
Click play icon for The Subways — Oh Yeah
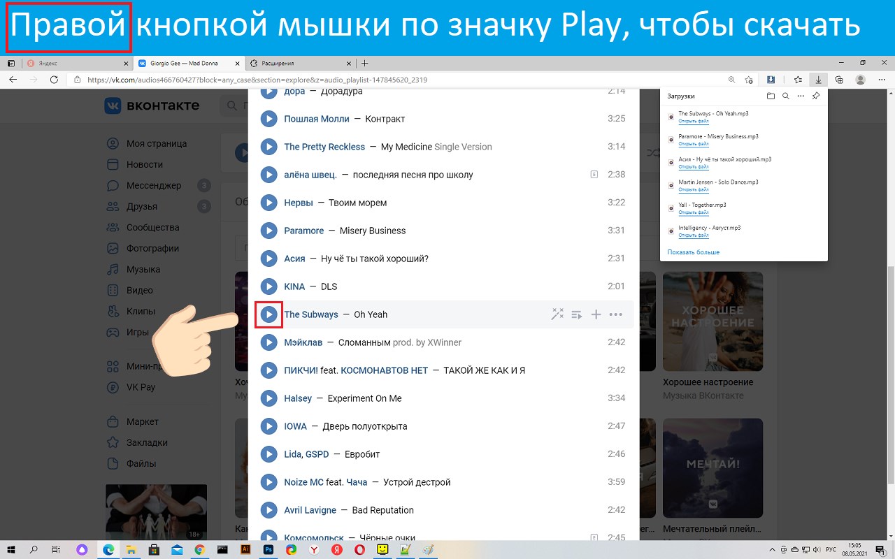tap(268, 314)
